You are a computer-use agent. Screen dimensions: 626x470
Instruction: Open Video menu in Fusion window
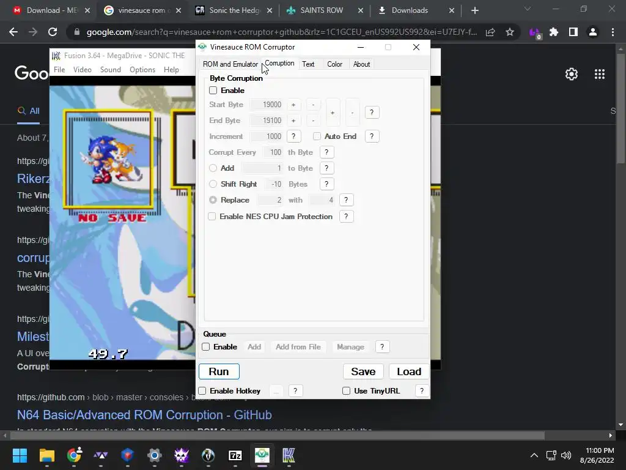(x=83, y=70)
